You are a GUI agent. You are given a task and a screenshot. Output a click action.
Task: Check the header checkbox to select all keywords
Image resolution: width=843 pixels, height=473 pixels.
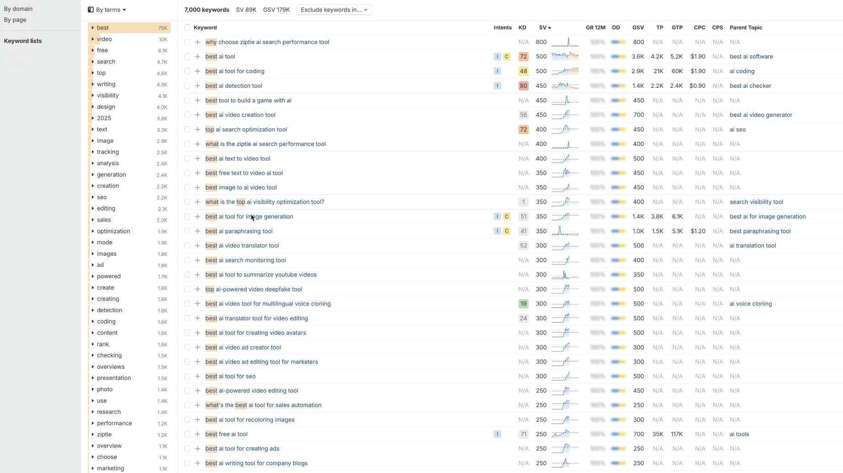tap(187, 27)
